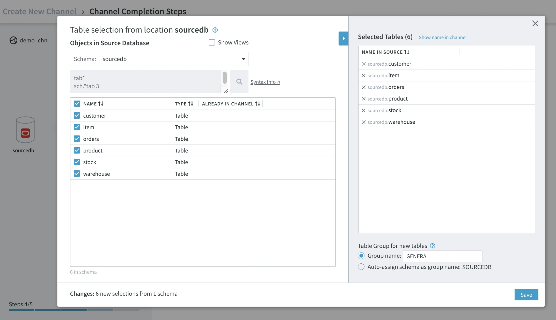Remove sourcedb.warehouse from selected list
The height and width of the screenshot is (320, 556).
click(363, 122)
